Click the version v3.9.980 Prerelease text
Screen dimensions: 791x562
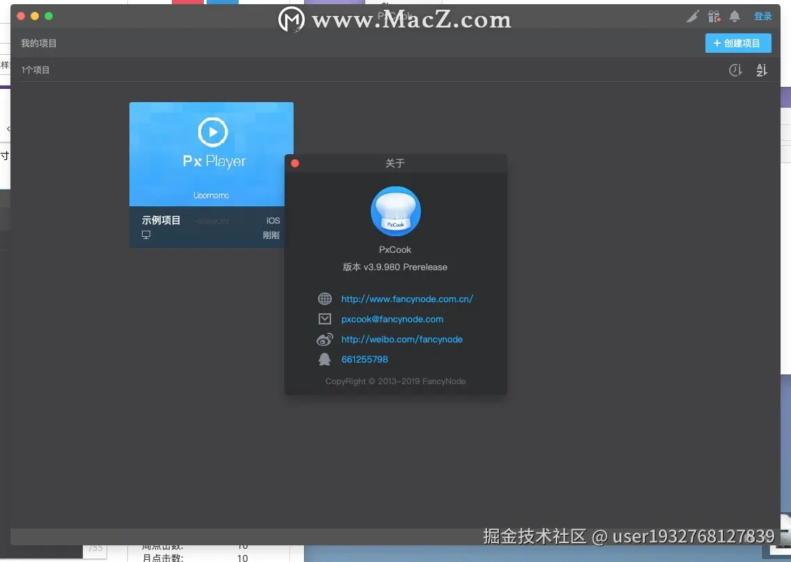395,267
